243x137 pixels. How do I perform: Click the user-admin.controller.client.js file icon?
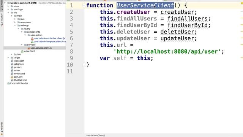(x=32, y=38)
